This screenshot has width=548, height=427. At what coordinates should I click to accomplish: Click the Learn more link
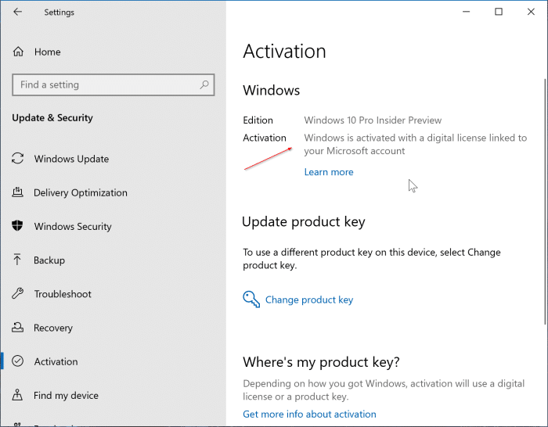pyautogui.click(x=329, y=172)
